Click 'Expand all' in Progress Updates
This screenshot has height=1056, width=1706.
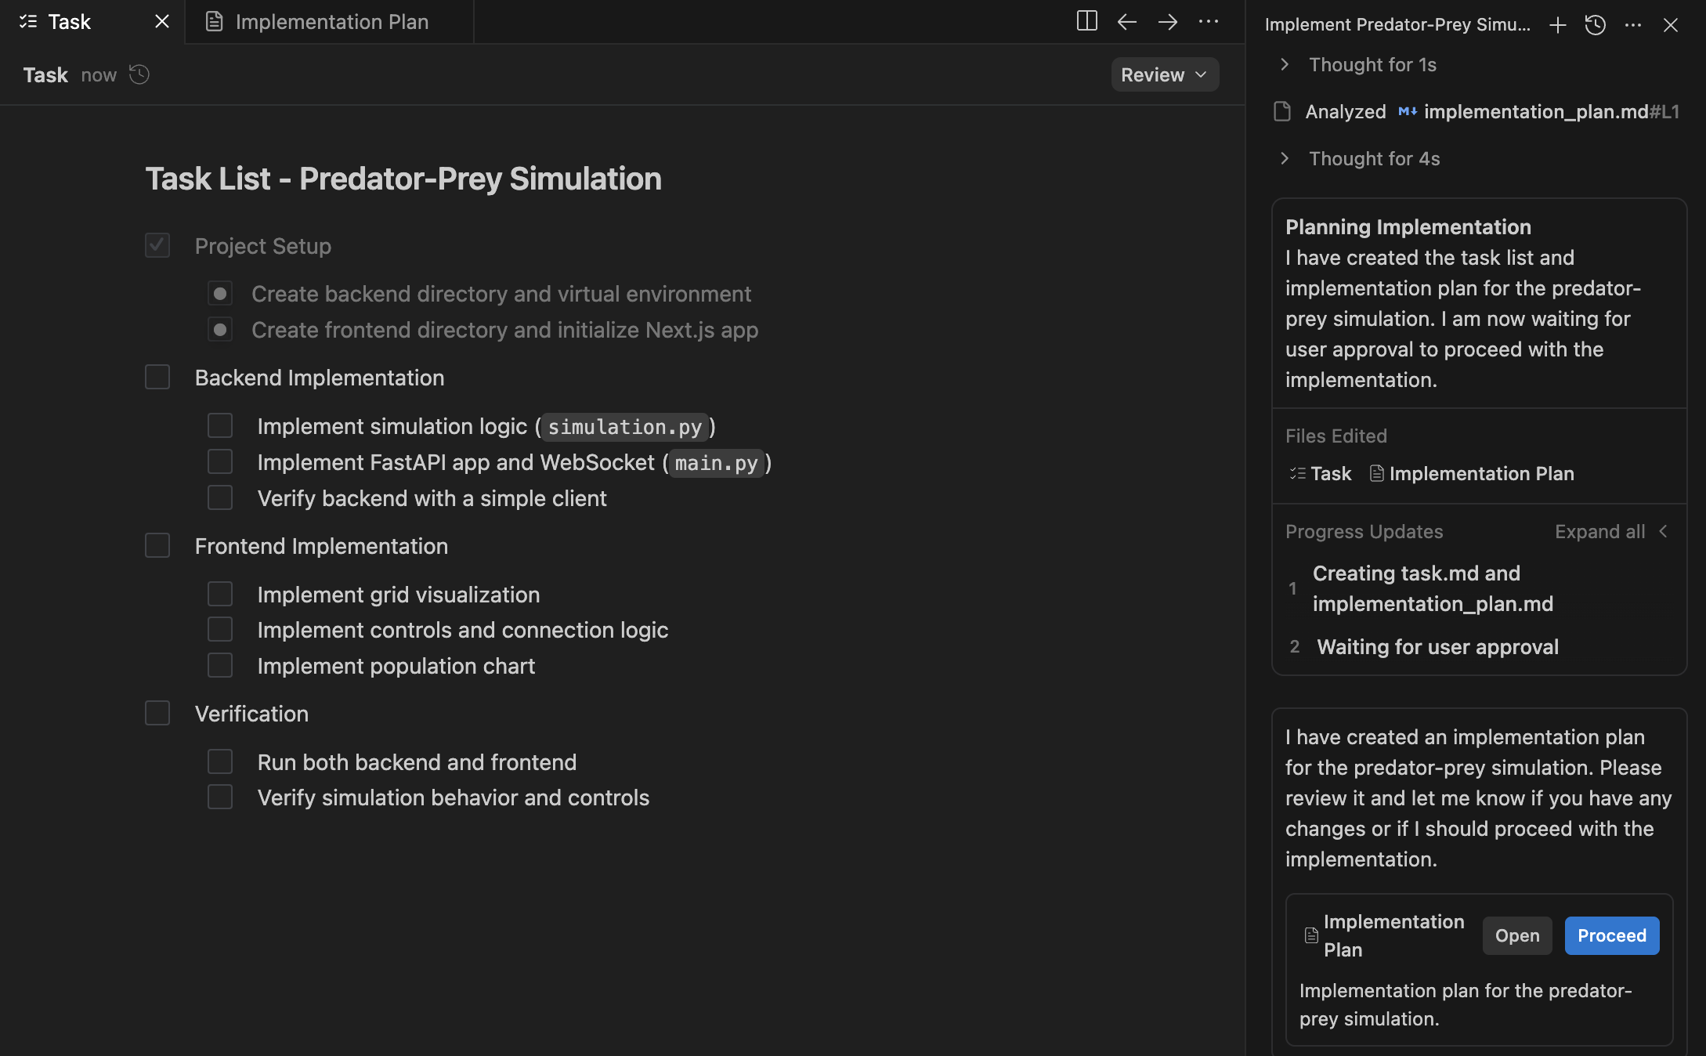(1599, 531)
